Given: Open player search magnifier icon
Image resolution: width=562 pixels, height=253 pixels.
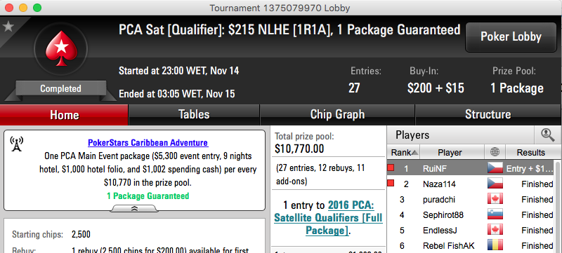Looking at the screenshot, I should [547, 135].
